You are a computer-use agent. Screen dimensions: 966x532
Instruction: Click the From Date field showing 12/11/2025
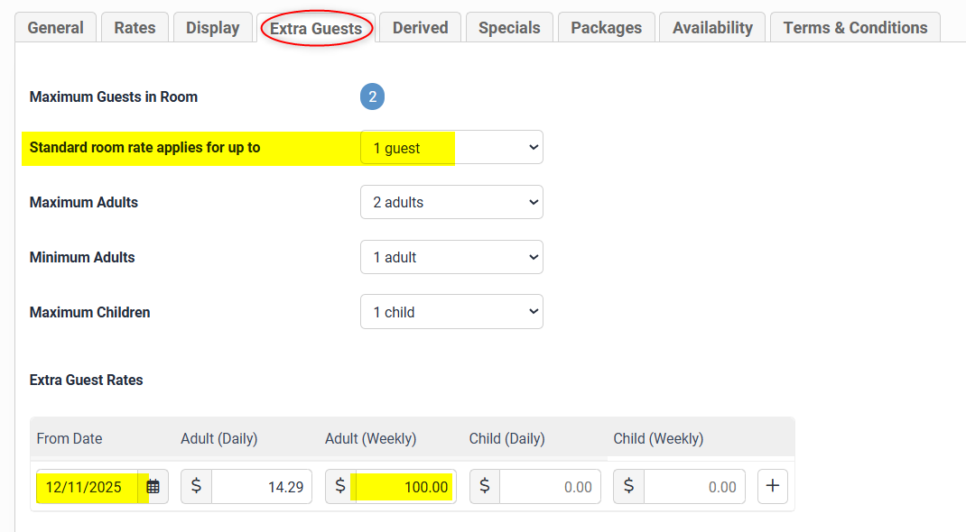pyautogui.click(x=87, y=487)
